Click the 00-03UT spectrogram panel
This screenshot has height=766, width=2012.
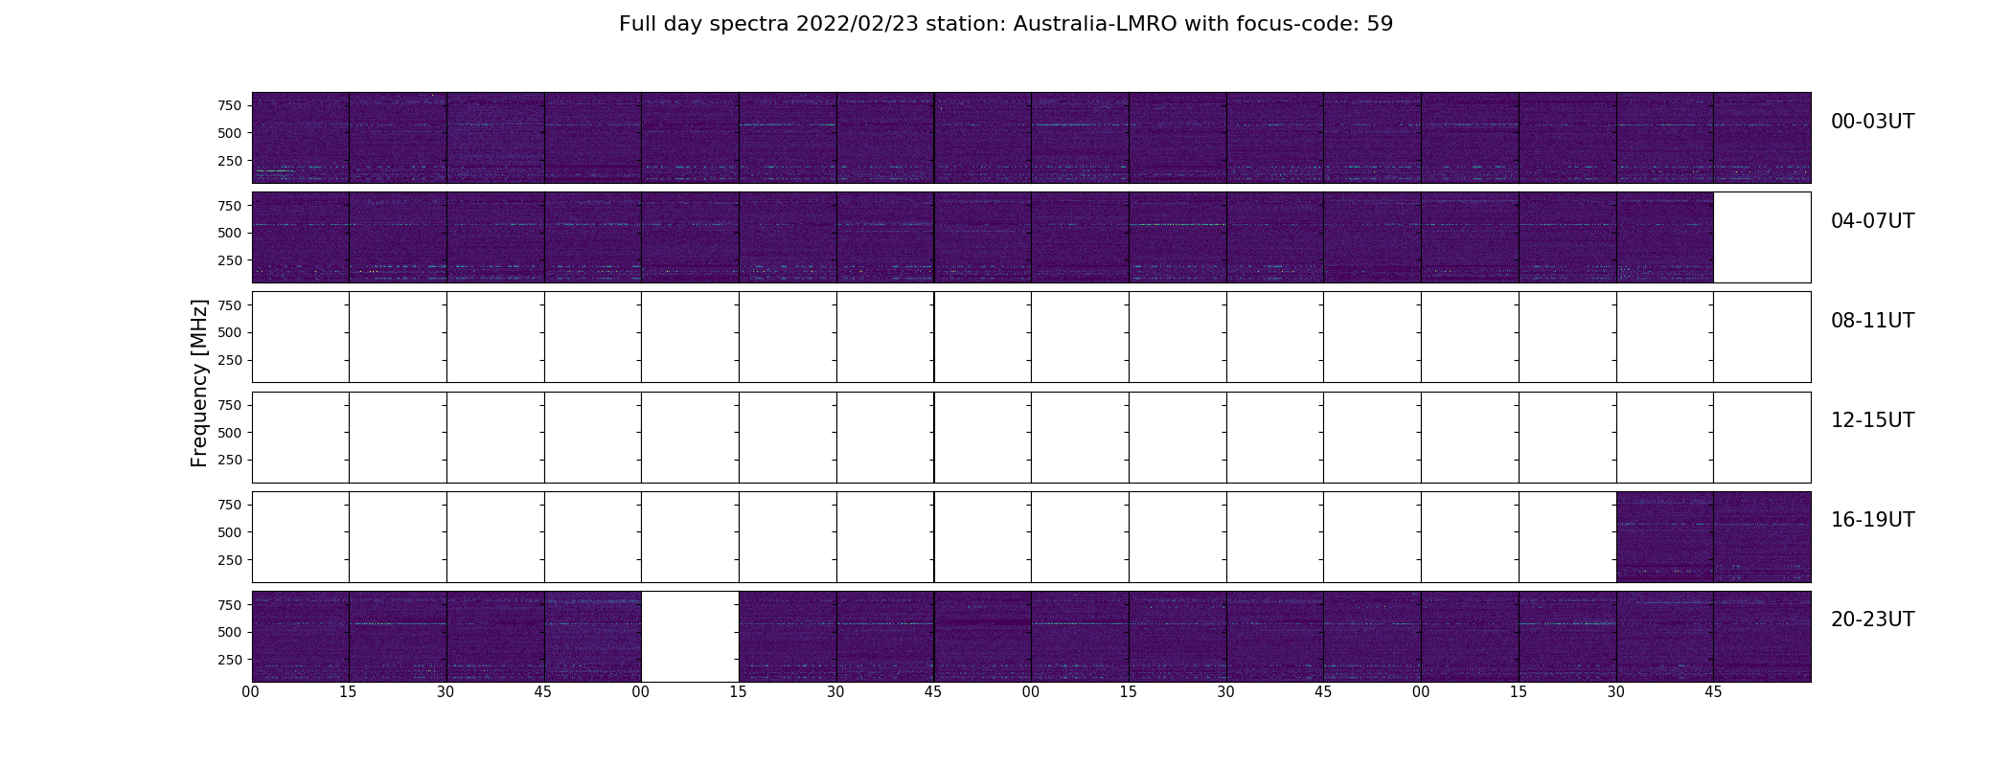1031,138
